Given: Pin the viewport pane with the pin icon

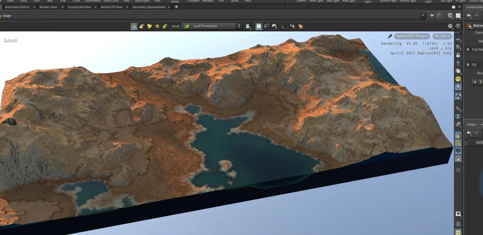Looking at the screenshot, I should [432, 16].
